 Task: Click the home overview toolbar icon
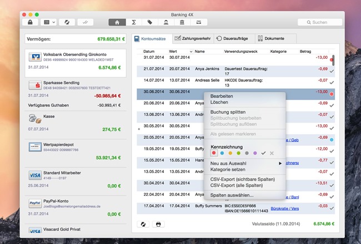[117, 22]
